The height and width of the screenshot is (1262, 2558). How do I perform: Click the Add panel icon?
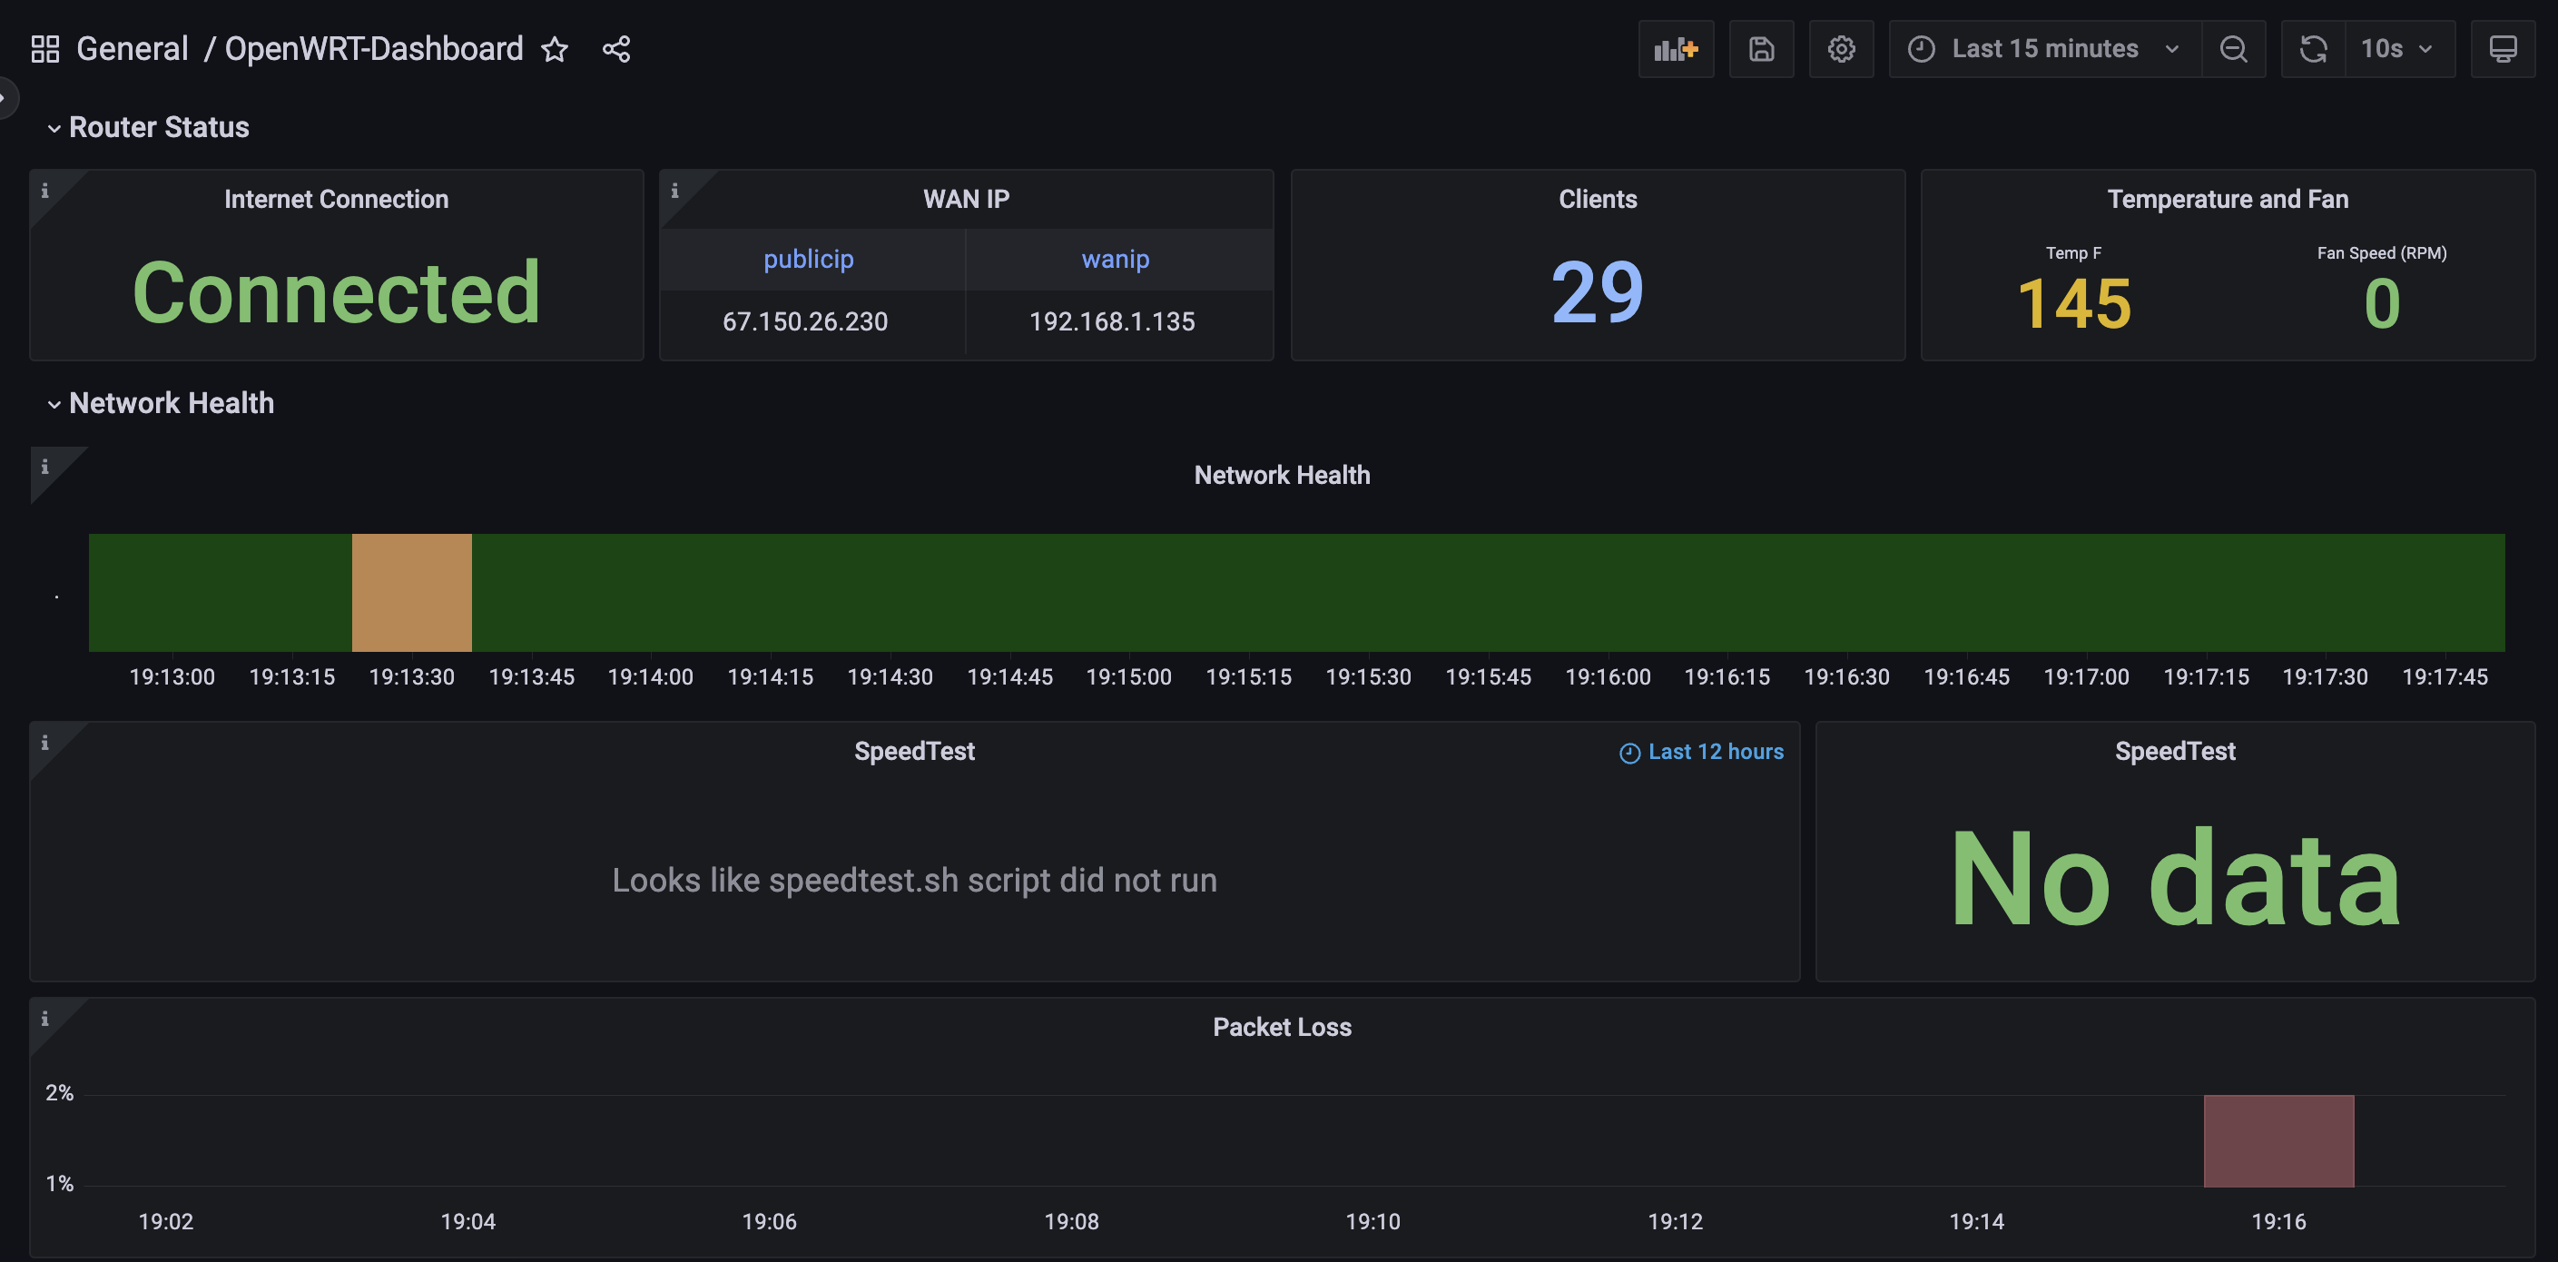(1675, 49)
